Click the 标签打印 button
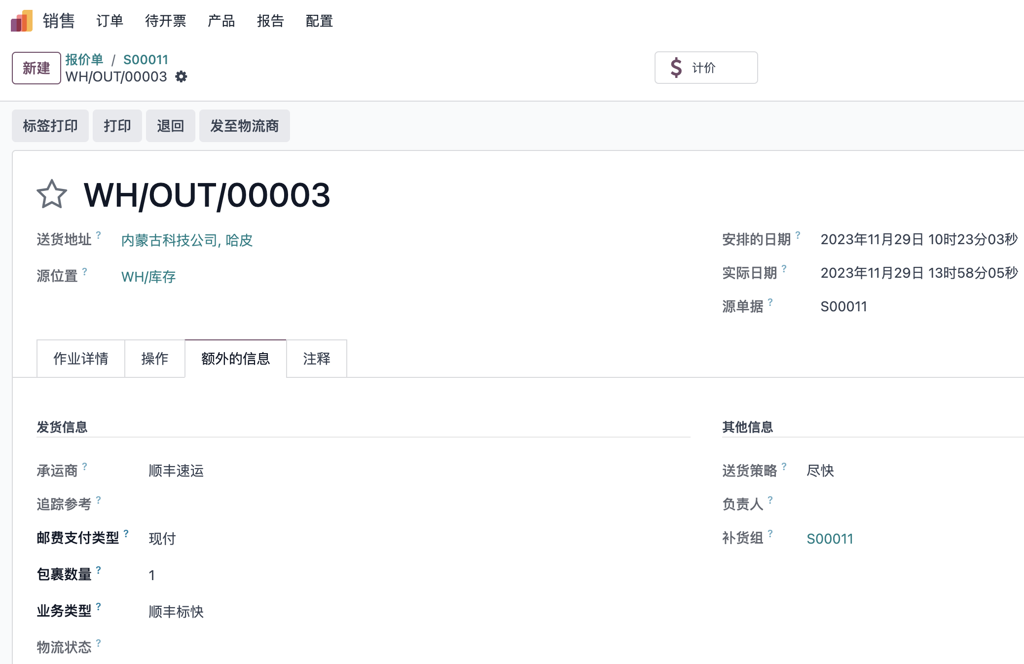This screenshot has height=664, width=1024. [x=50, y=126]
